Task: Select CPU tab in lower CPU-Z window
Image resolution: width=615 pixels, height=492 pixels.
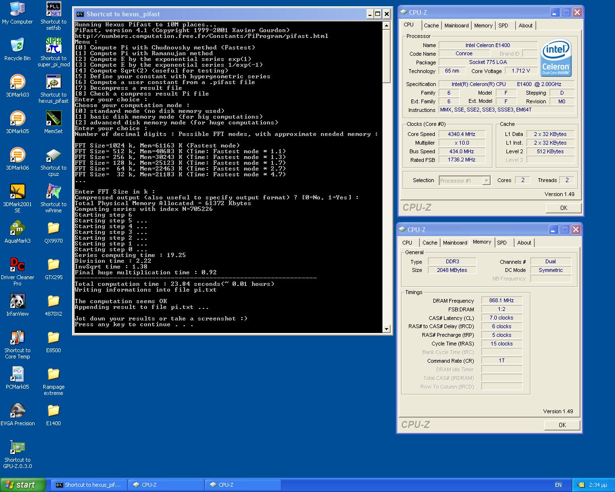Action: [407, 243]
